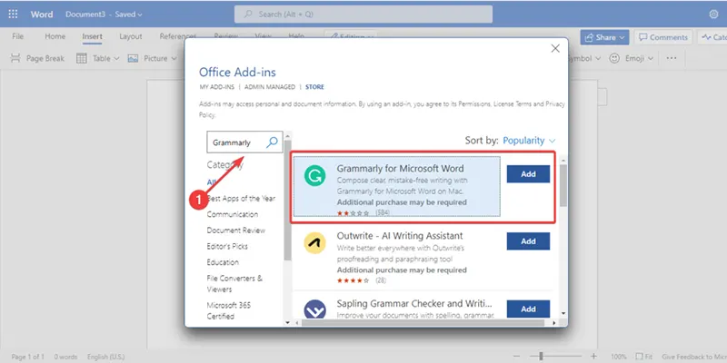This screenshot has height=363, width=727.
Task: Select the Editor's Picks category
Action: 227,246
